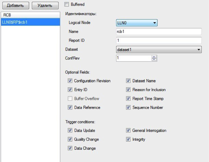Increase ConfRev with the up arrow
The image size is (209, 162).
(154, 57)
